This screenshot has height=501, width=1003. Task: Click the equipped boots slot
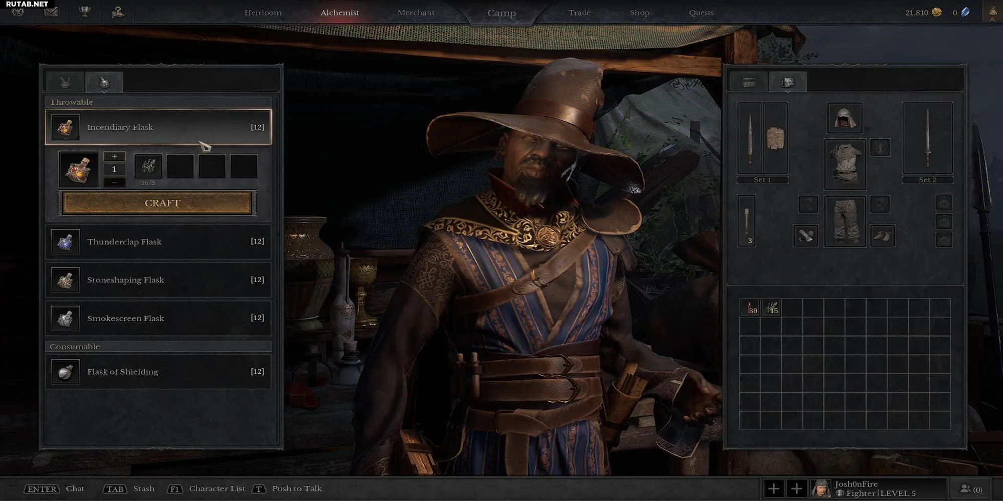click(882, 235)
